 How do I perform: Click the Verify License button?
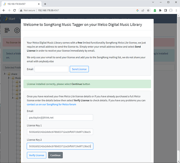coord(37,155)
